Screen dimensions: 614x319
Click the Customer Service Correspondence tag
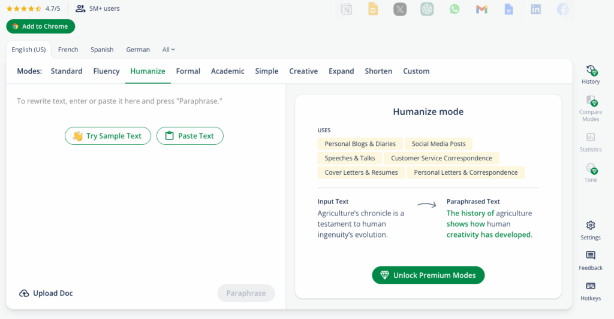coord(441,158)
